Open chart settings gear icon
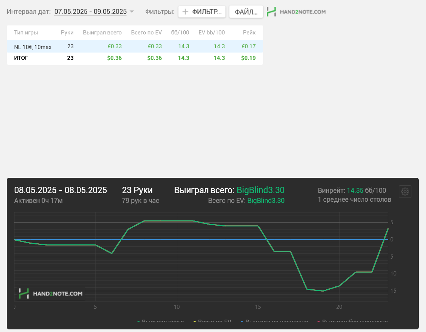This screenshot has width=426, height=332. coord(405,192)
